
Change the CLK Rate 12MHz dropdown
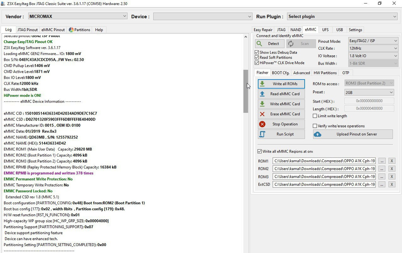tap(373, 48)
